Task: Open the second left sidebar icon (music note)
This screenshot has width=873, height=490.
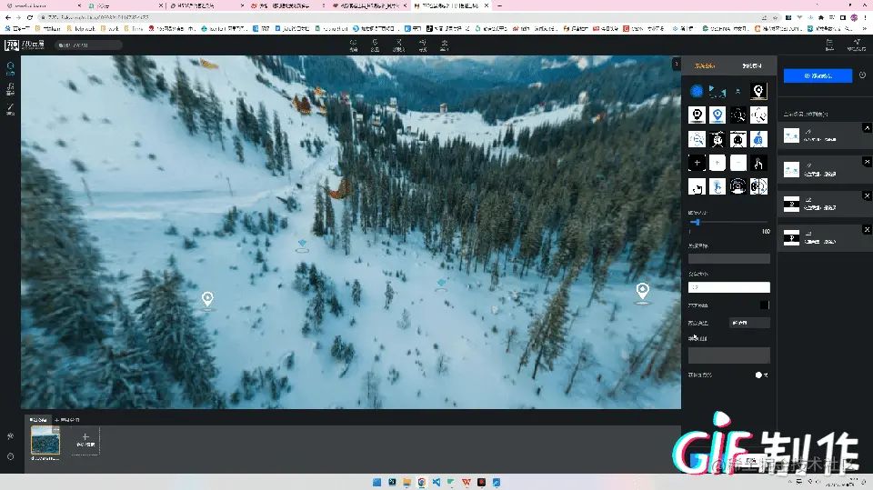Action: coord(10,88)
